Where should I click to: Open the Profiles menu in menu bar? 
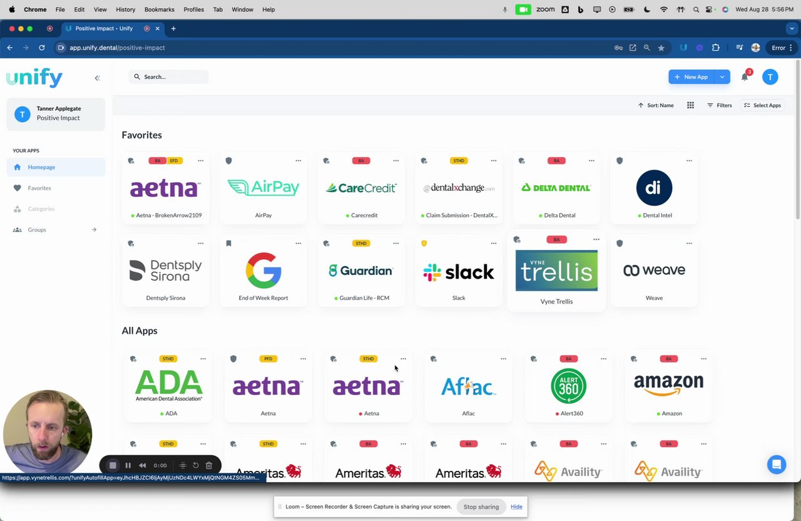click(x=193, y=9)
